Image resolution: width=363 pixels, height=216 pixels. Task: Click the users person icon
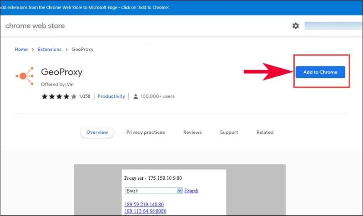point(136,96)
